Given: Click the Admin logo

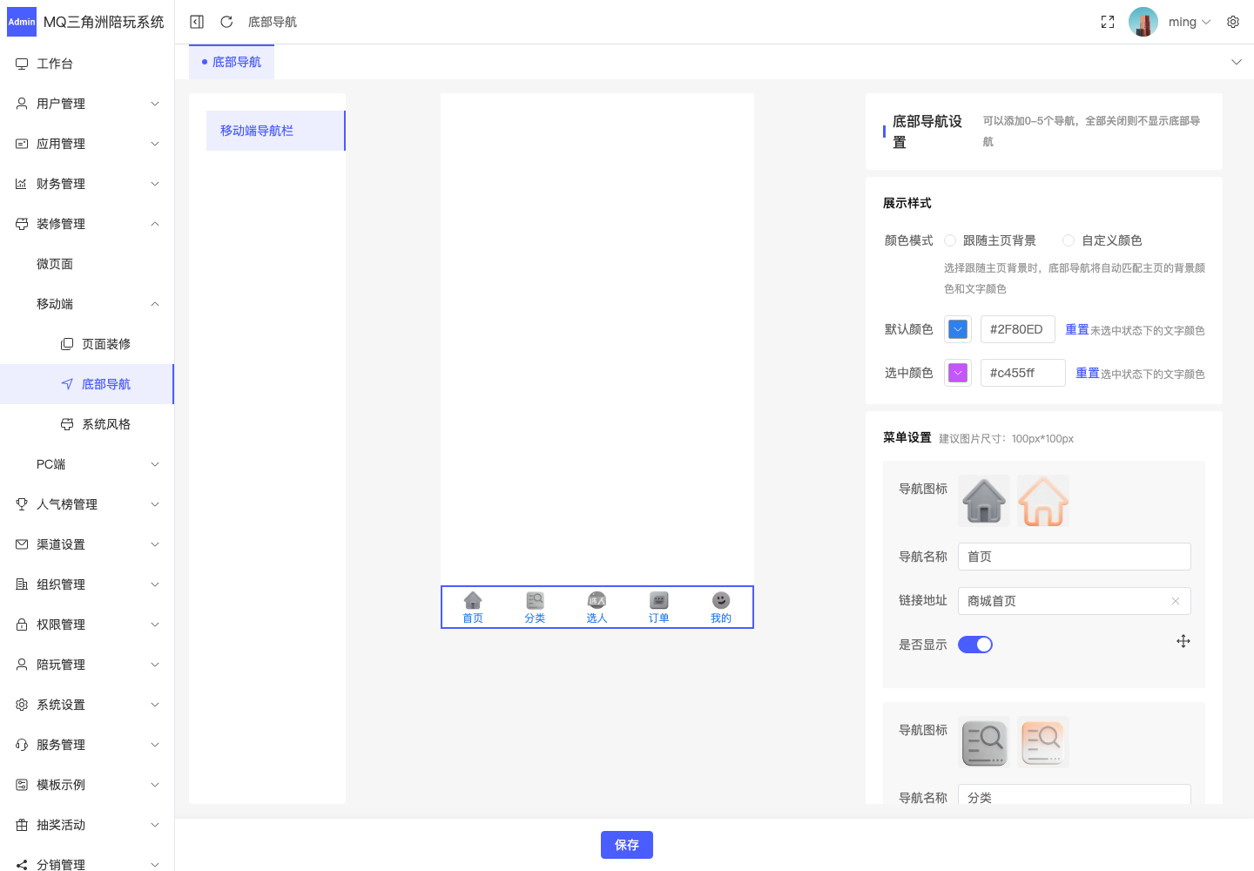Looking at the screenshot, I should tap(22, 22).
